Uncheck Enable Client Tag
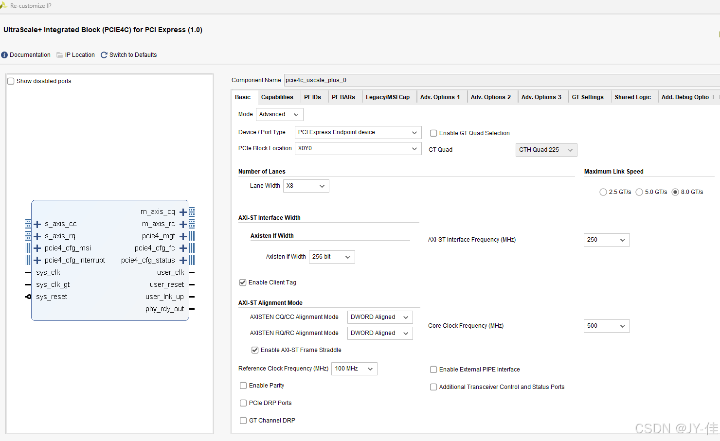This screenshot has width=720, height=441. 243,282
